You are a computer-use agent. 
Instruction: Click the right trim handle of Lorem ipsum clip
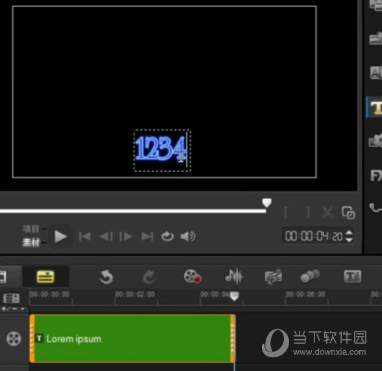(233, 339)
